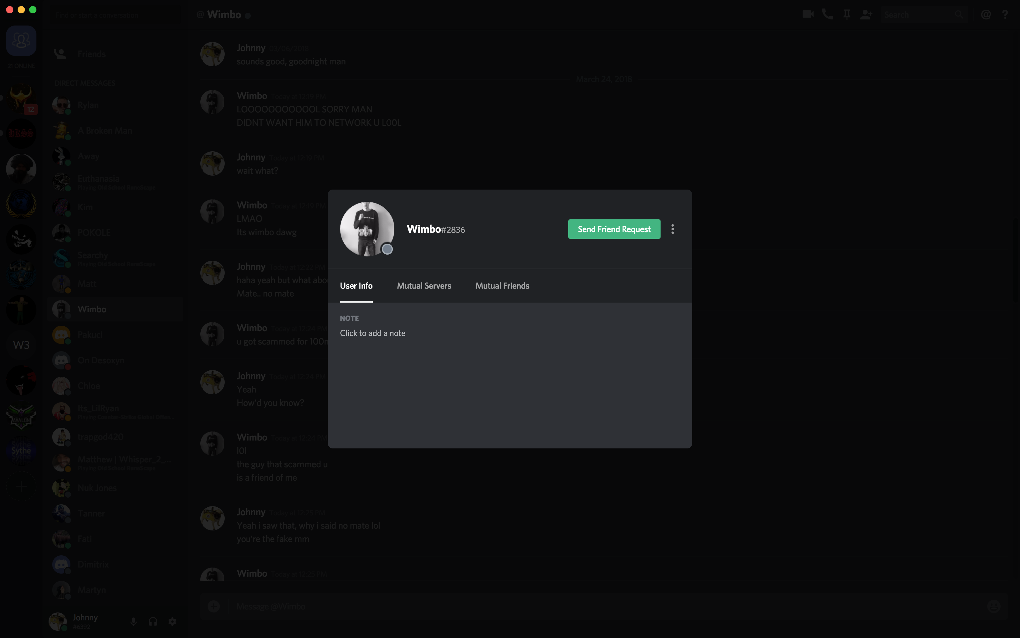Select the User Info tab
1020x638 pixels.
tap(356, 286)
